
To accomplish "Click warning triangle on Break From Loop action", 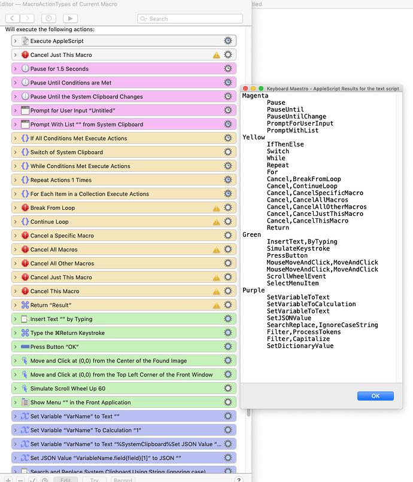I will click(216, 208).
